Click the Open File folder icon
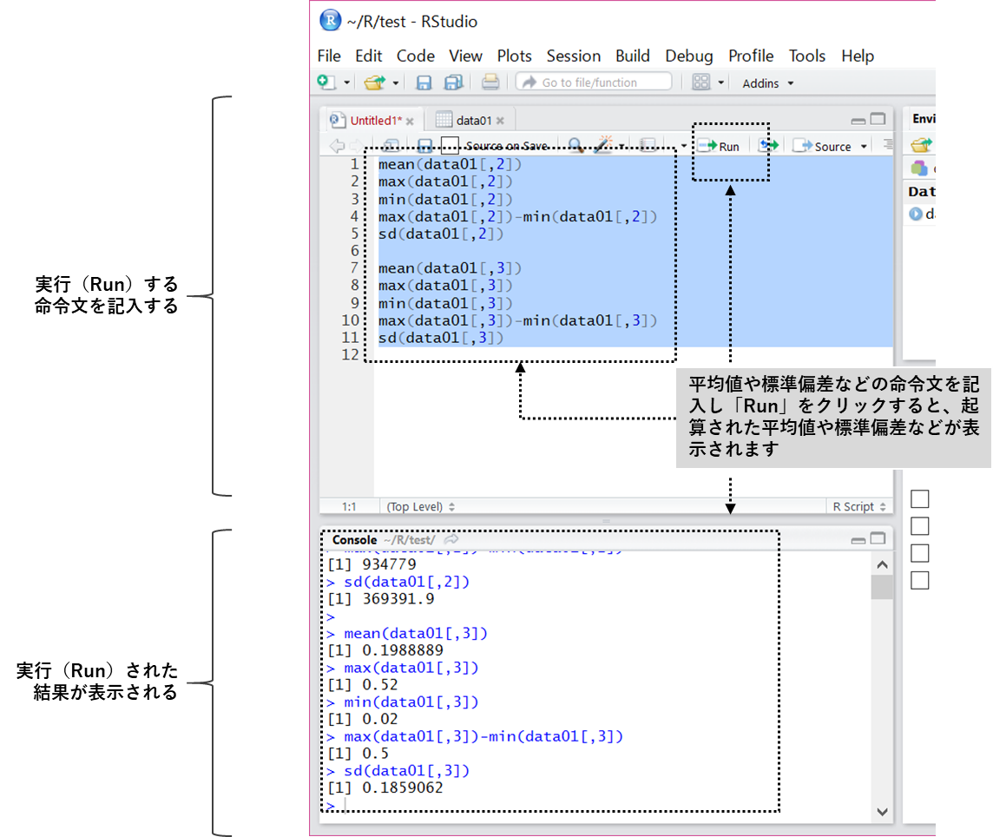This screenshot has height=837, width=993. [374, 82]
